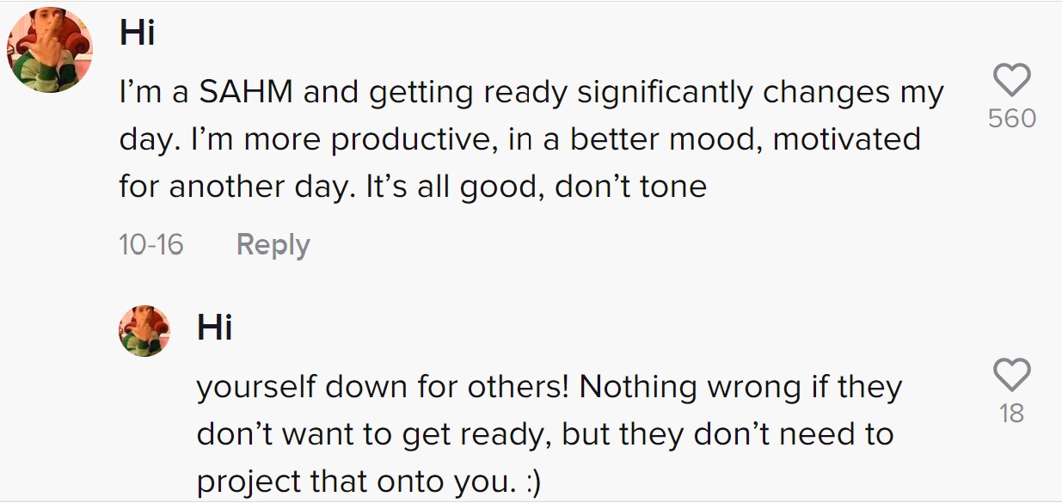The image size is (1062, 503).
Task: Open the reply author's username Hi
Action: 214,327
